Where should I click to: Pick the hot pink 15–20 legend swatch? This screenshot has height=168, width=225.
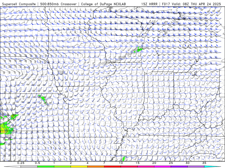pos(146,167)
